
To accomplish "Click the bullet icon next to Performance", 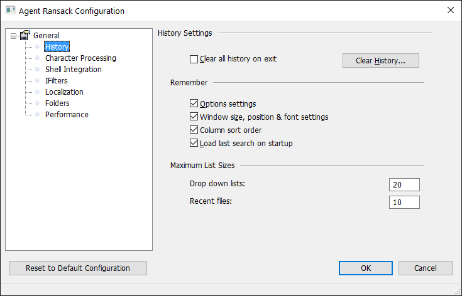I will point(37,114).
